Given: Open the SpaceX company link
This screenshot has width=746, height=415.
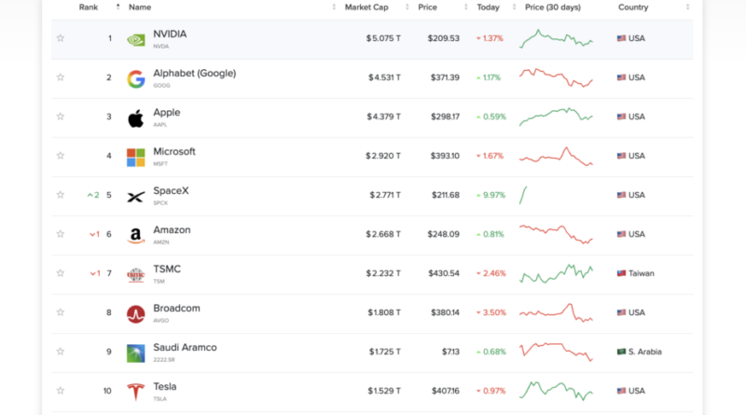Looking at the screenshot, I should coord(171,191).
